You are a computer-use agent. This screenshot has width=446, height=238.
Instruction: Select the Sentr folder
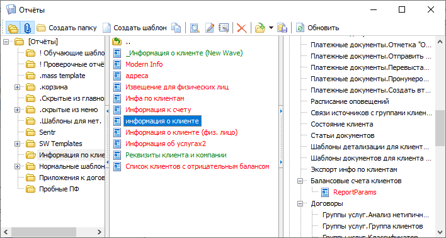[47, 132]
